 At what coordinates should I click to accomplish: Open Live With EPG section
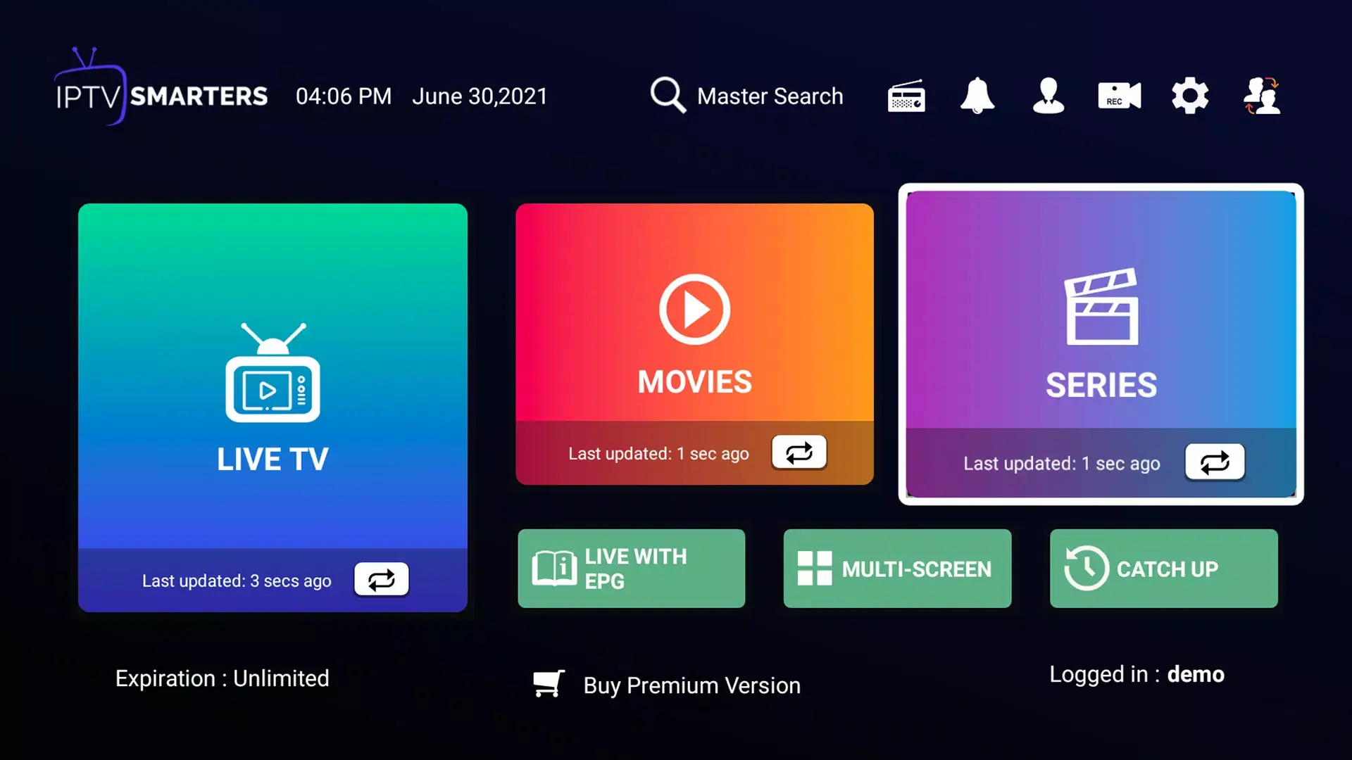click(632, 568)
